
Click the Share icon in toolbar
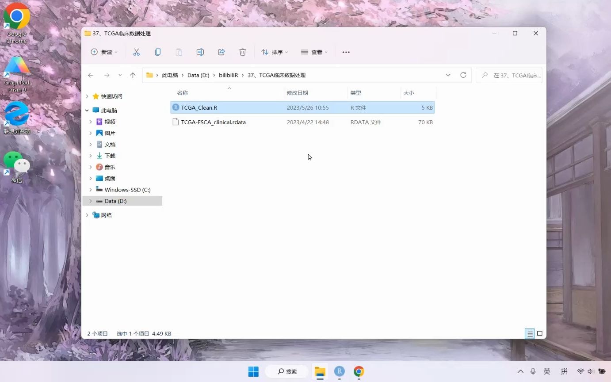(221, 52)
